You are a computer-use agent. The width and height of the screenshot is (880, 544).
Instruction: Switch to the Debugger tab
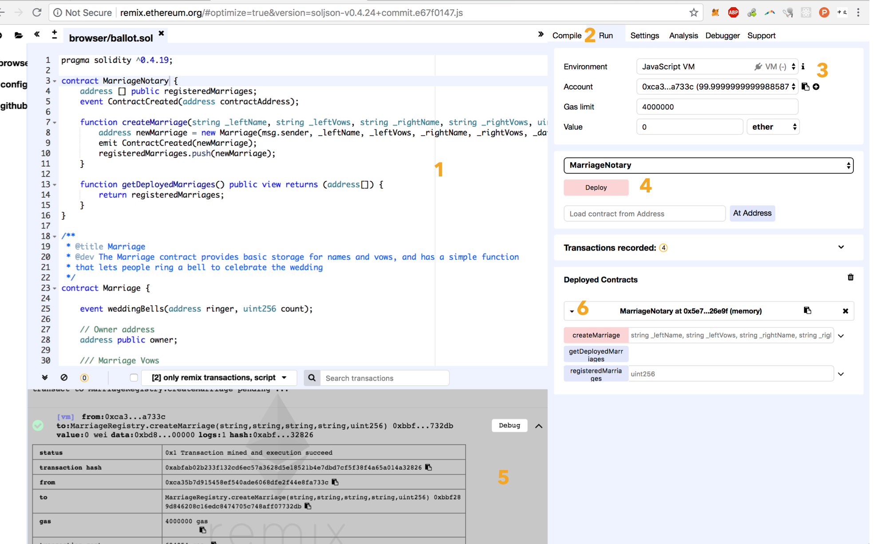point(722,35)
